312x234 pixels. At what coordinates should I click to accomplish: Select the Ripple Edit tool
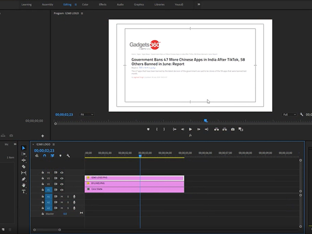pyautogui.click(x=23, y=160)
